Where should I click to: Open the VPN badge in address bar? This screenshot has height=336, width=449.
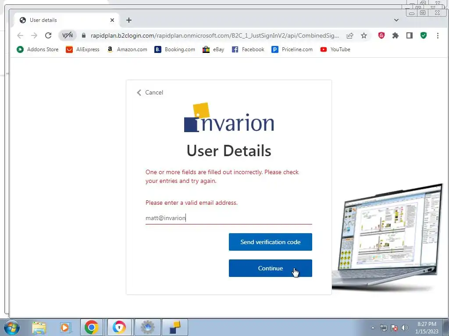point(68,35)
